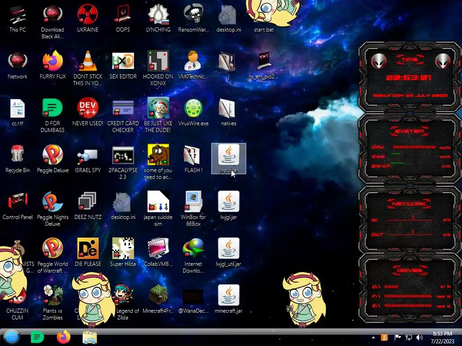Open Firefox from the taskbar
Image resolution: width=462 pixels, height=346 pixels.
(x=63, y=337)
